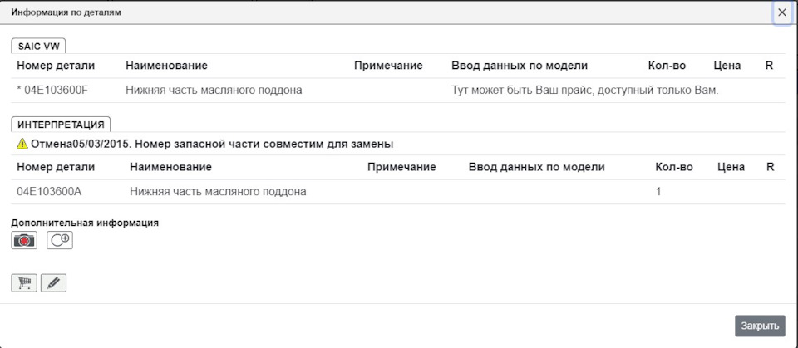Click part number 04E103600F

[55, 90]
